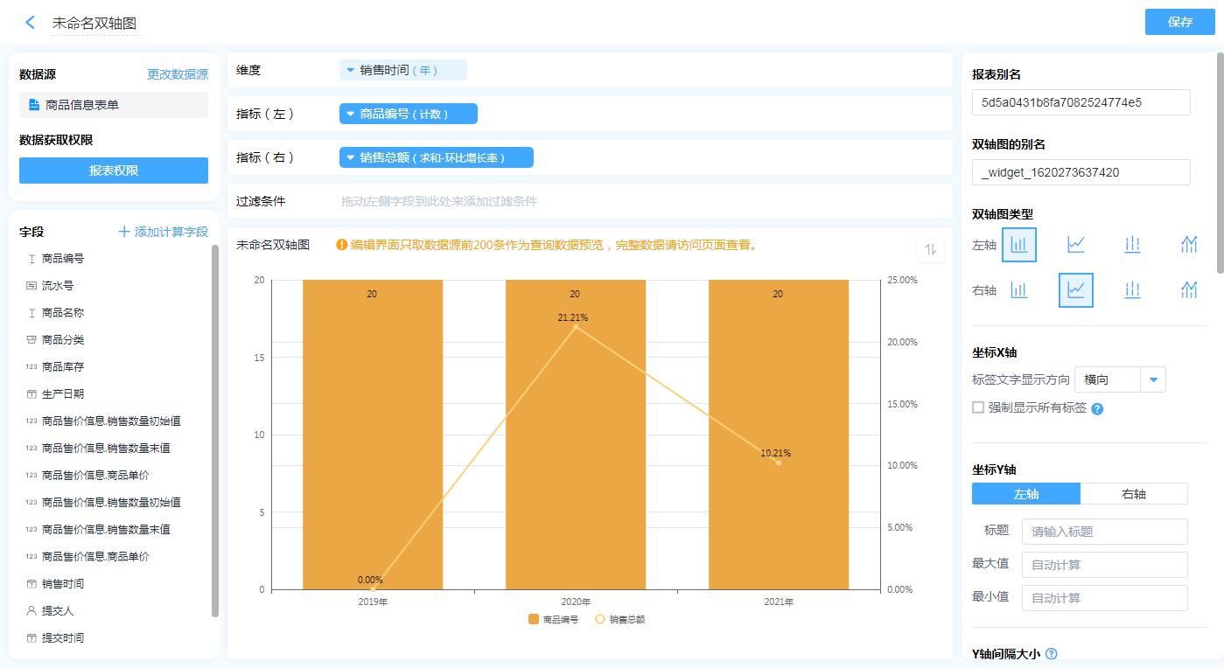
Task: Select the bar chart type for 右轴
Action: [x=1019, y=290]
